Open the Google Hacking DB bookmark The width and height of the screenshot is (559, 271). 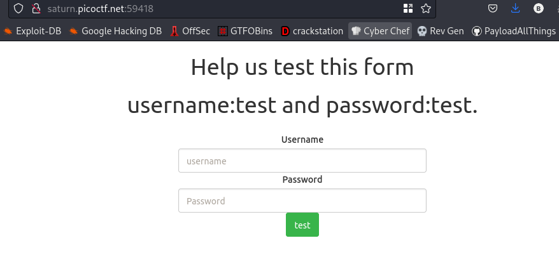(115, 31)
